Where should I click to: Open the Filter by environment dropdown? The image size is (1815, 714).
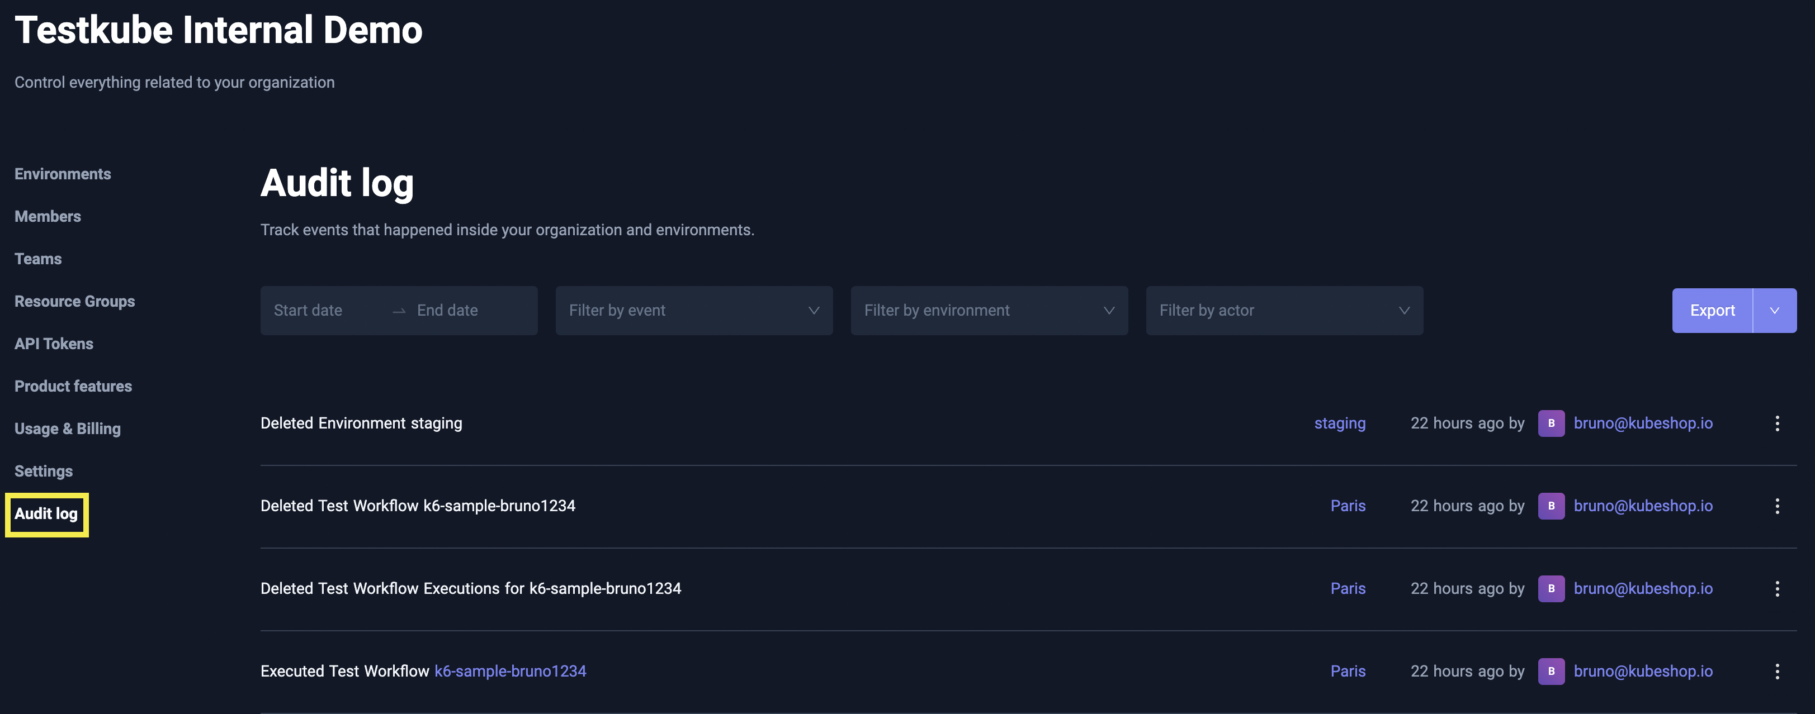click(989, 311)
